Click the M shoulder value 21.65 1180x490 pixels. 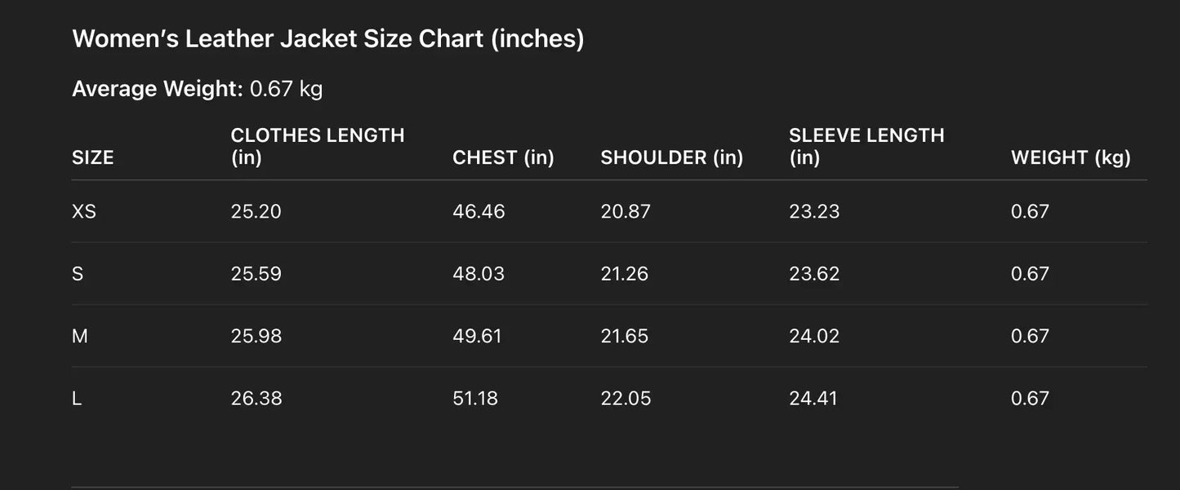tap(624, 336)
